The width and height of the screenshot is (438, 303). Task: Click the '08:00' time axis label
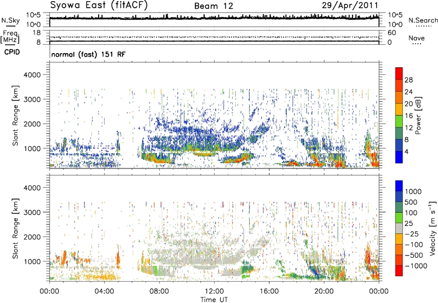159,292
